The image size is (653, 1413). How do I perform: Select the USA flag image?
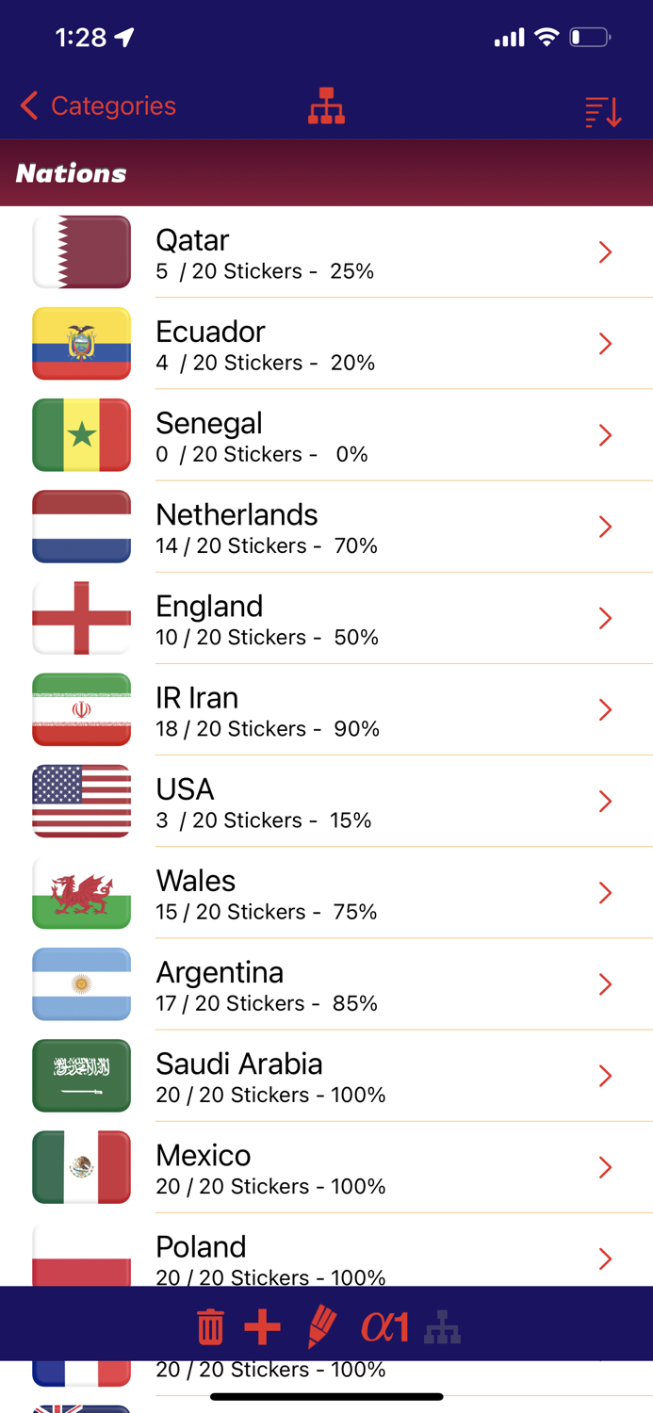[x=81, y=802]
